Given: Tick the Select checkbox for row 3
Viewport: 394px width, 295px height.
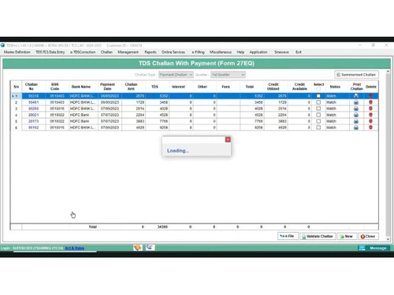Looking at the screenshot, I should [318, 109].
